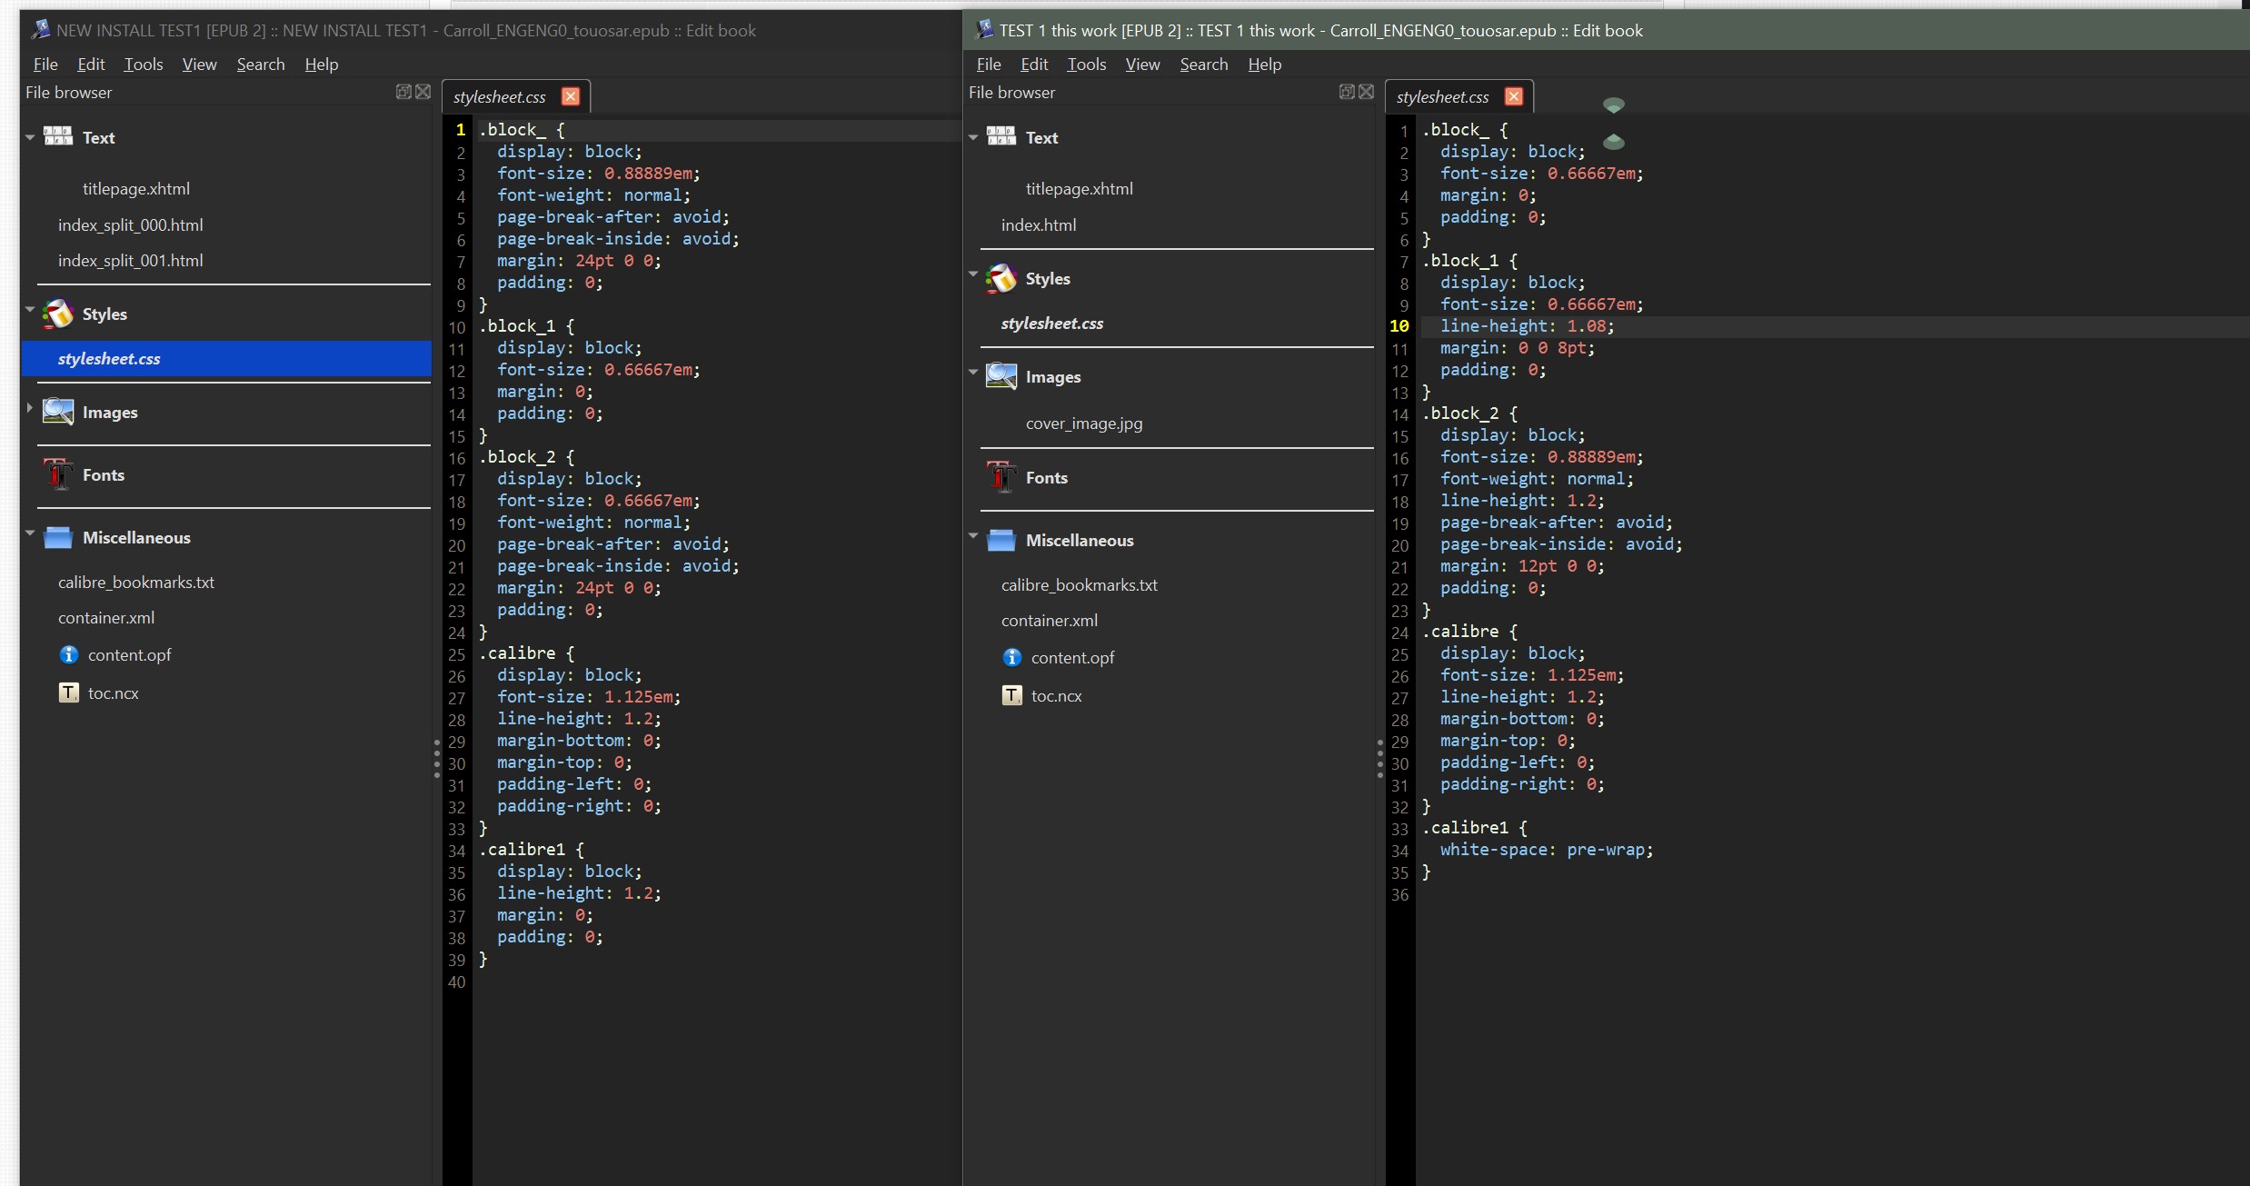This screenshot has height=1186, width=2250.
Task: Expand the Images section in left window
Action: click(x=30, y=407)
